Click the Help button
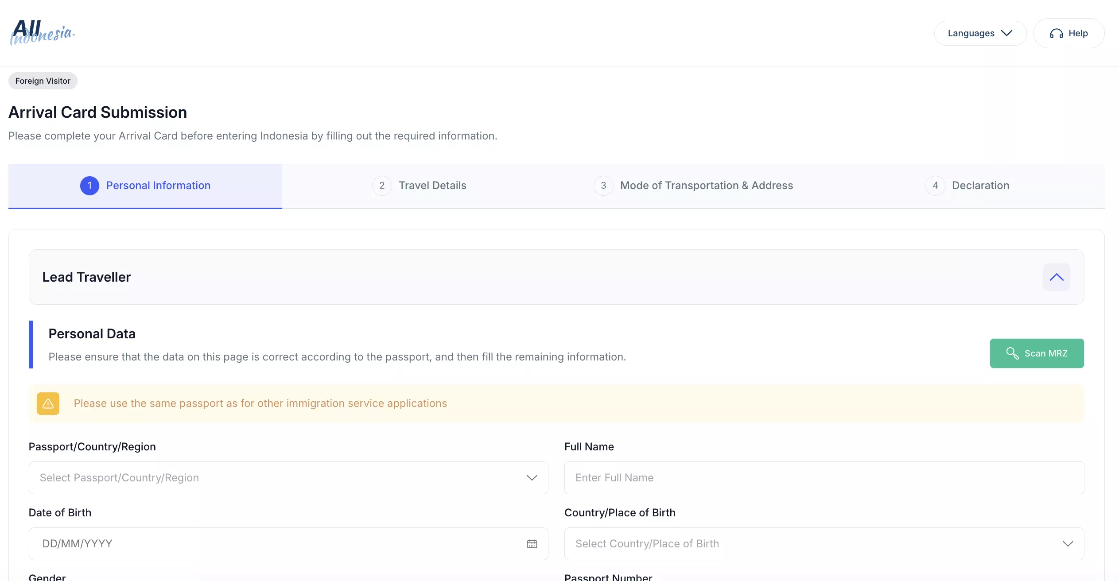Screen dimensions: 1119x581 pyautogui.click(x=1077, y=33)
